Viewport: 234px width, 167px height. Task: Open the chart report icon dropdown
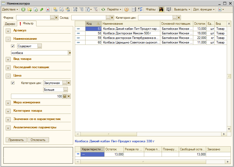coord(221,9)
